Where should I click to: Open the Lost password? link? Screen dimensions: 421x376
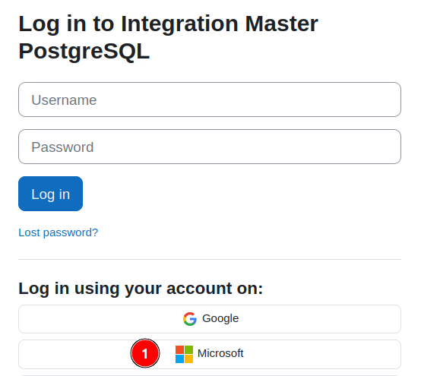59,232
